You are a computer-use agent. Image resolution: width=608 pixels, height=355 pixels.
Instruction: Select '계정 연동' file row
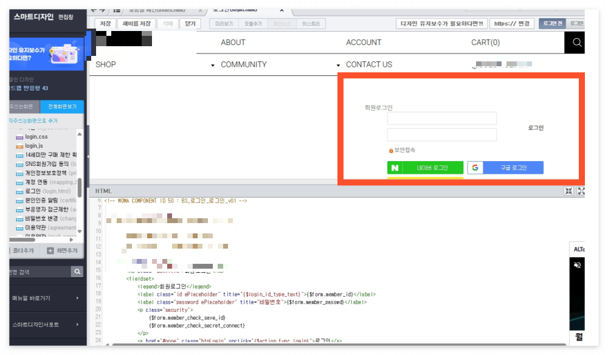tap(46, 182)
